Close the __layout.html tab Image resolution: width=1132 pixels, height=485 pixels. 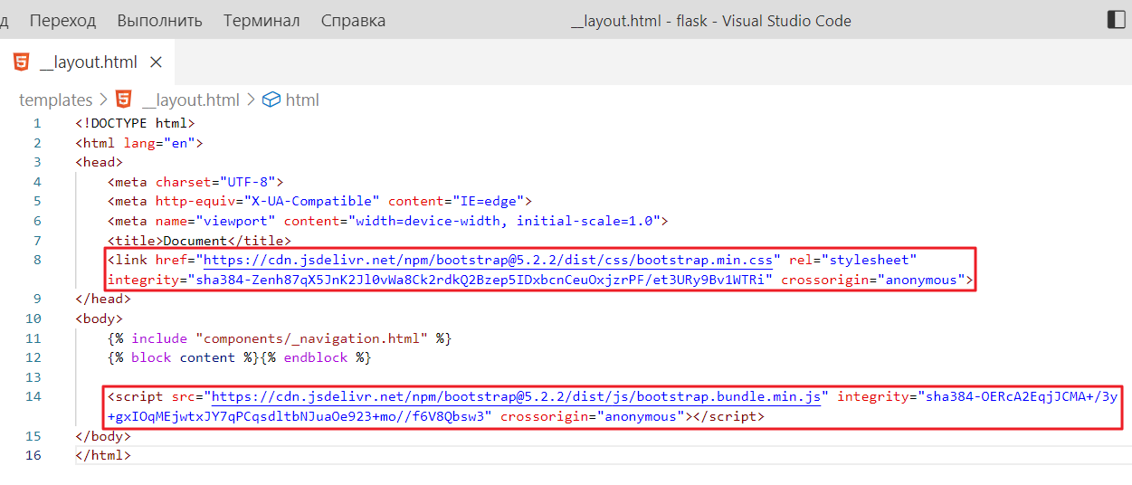(156, 62)
